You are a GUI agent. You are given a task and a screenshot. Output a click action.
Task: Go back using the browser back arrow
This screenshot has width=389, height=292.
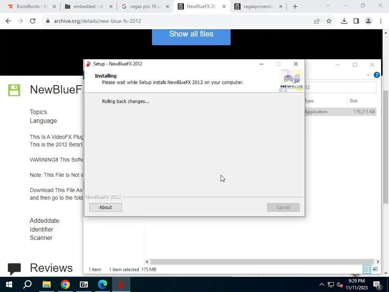click(8, 21)
